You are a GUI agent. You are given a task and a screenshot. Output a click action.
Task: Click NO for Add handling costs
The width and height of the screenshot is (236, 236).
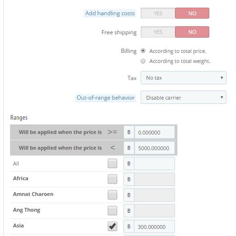click(192, 13)
